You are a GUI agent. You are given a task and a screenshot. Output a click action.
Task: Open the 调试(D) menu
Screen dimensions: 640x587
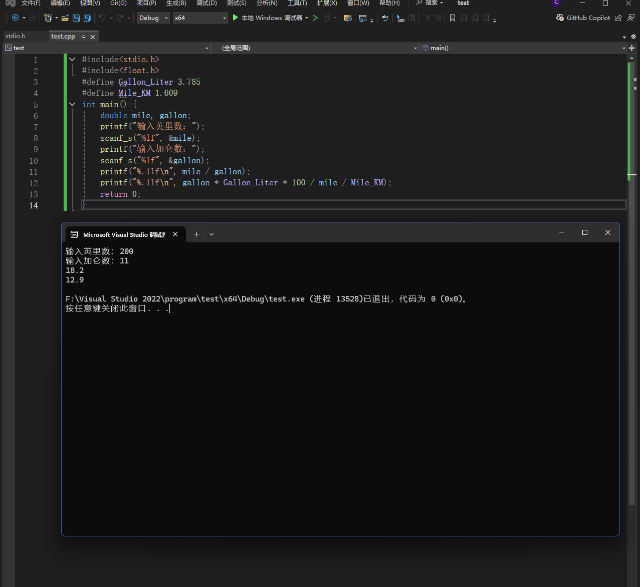[x=206, y=3]
